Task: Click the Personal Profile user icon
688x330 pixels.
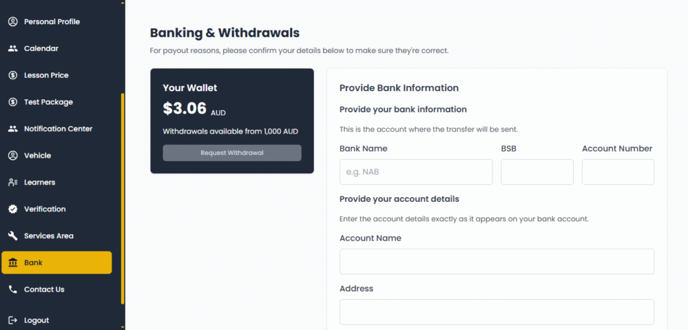Action: tap(12, 21)
